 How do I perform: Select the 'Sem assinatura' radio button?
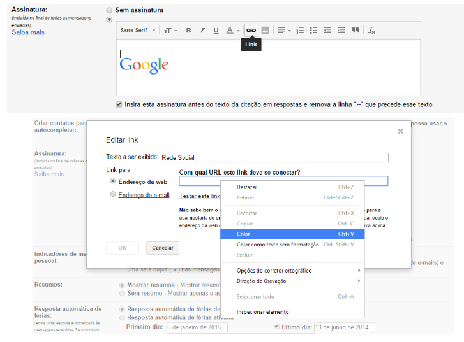[109, 10]
